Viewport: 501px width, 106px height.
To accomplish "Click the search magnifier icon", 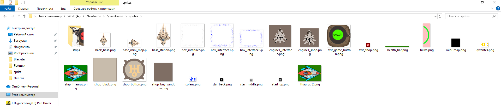I will point(494,16).
